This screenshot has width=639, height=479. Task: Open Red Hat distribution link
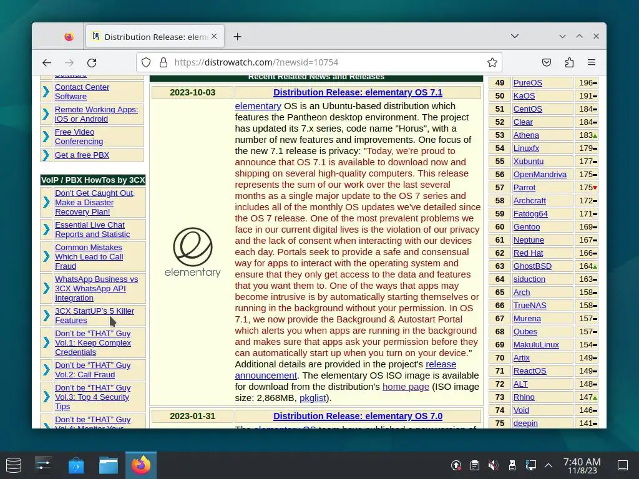[528, 253]
